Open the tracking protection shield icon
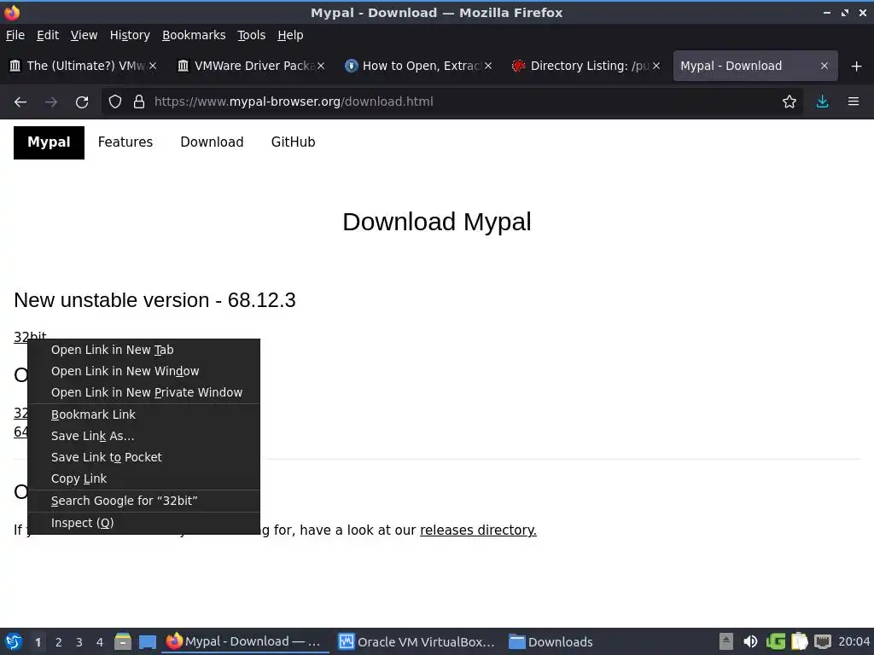This screenshot has height=655, width=874. click(115, 102)
